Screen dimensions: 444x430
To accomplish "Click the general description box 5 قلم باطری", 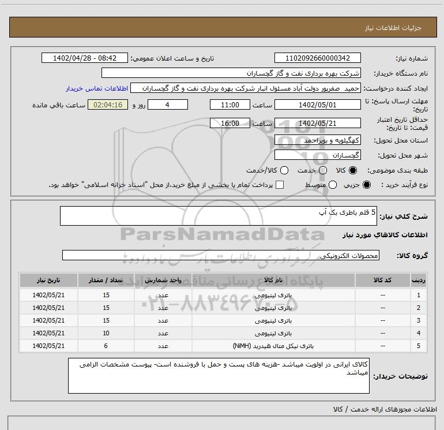I will (219, 216).
